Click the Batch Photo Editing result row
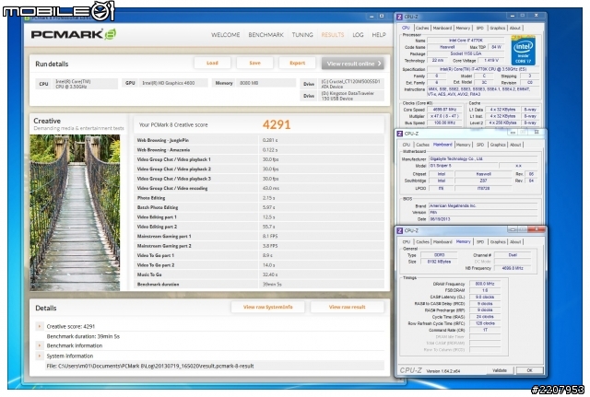 point(259,207)
